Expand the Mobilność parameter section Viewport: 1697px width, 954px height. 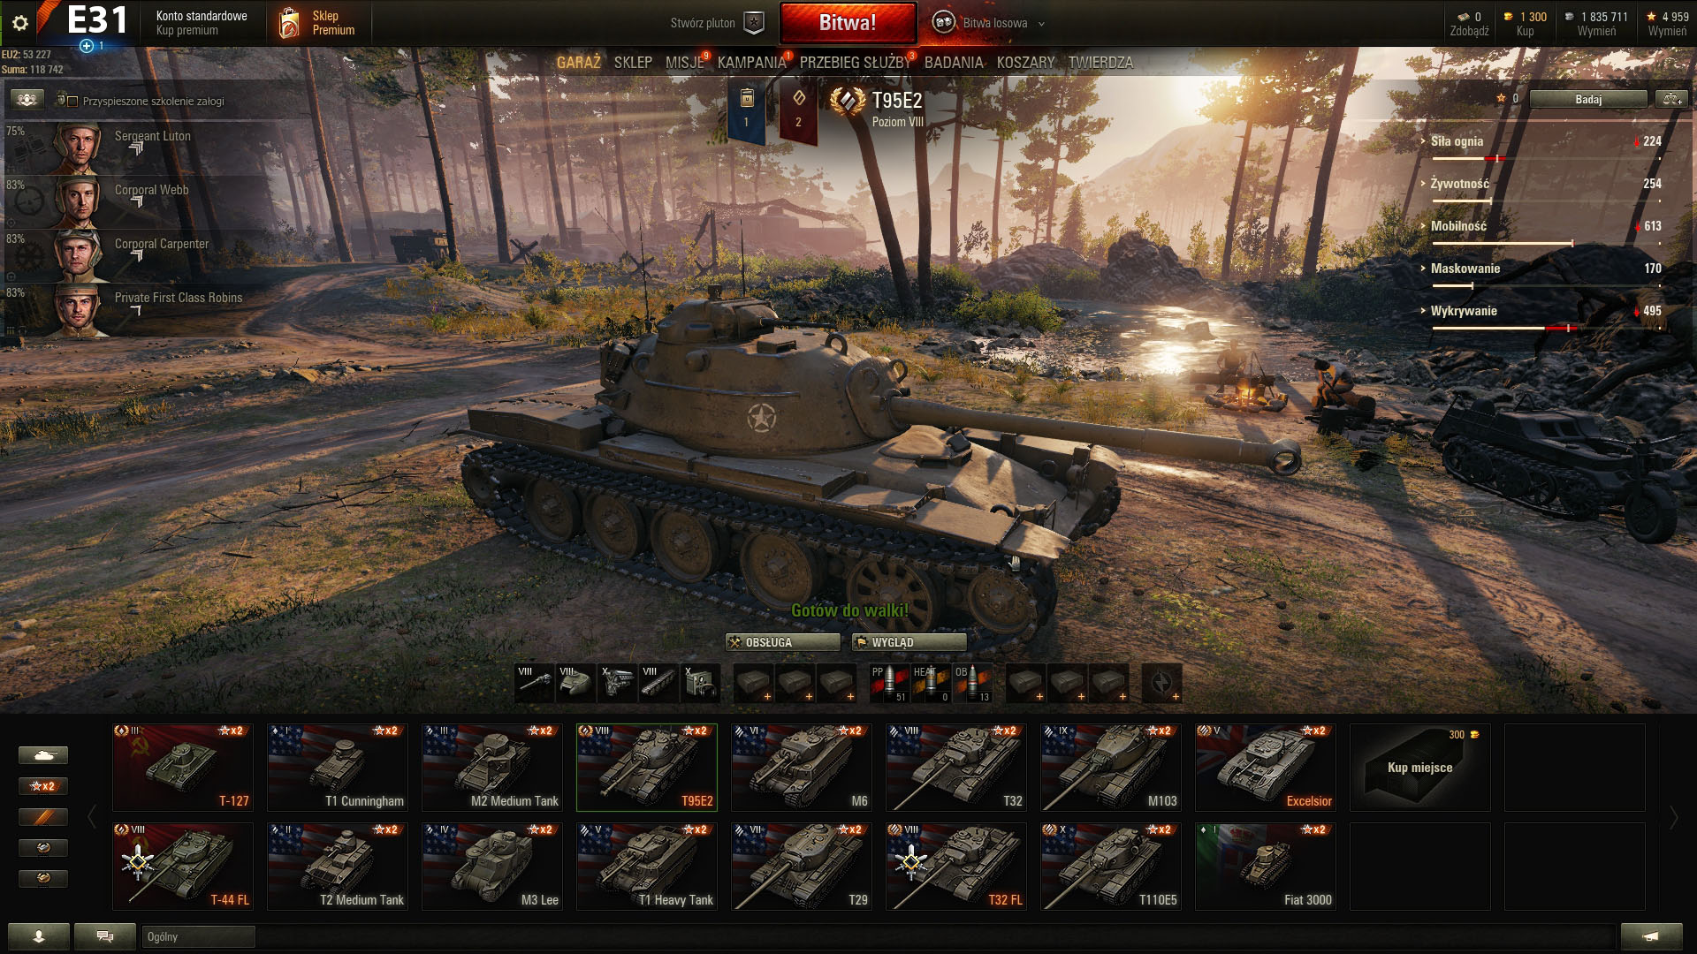(1458, 226)
